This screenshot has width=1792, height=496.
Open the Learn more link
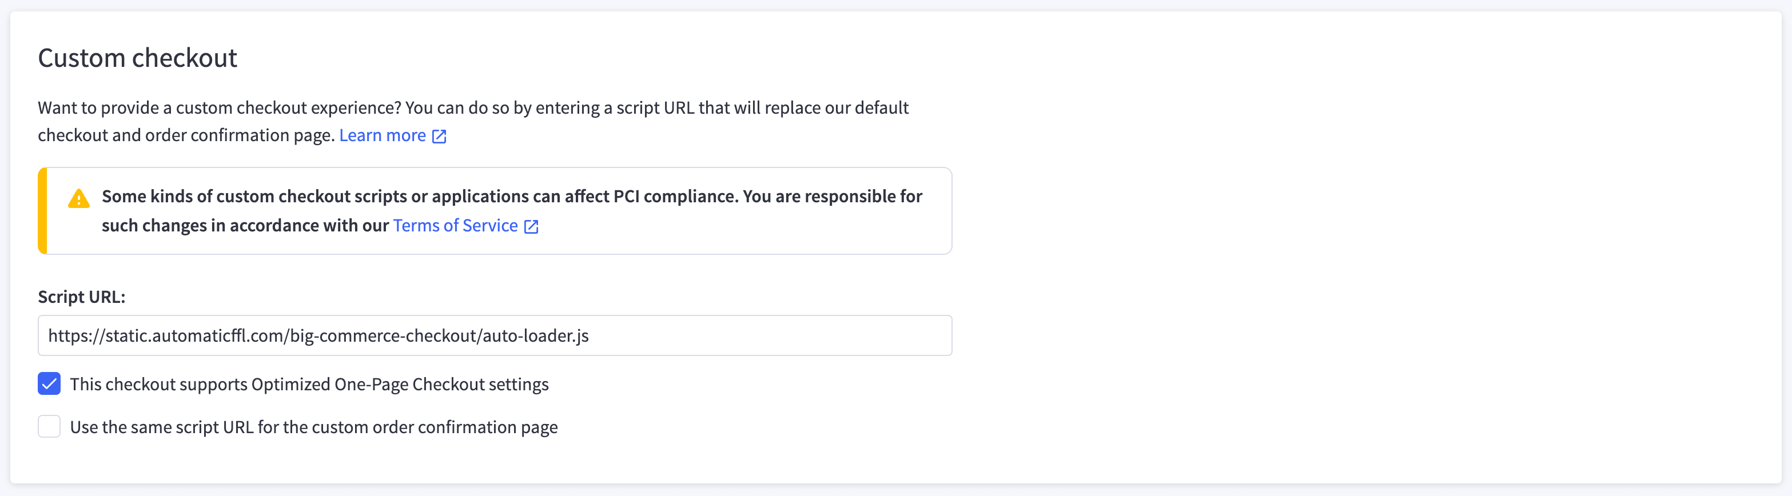click(x=382, y=135)
